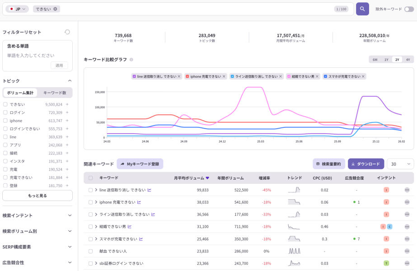Click the purple search magnifier button
The width and height of the screenshot is (417, 271).
point(362,9)
